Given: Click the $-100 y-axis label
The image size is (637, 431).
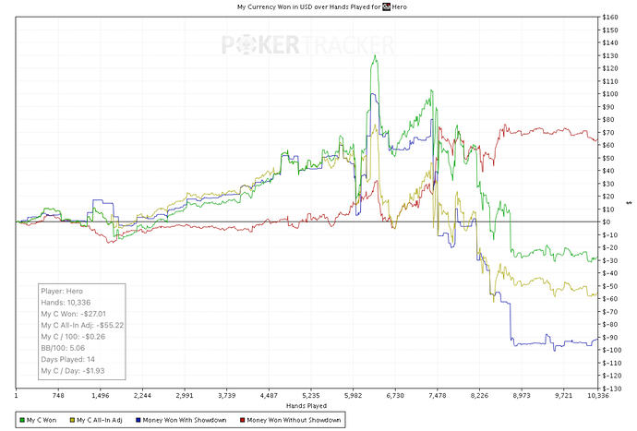Looking at the screenshot, I should pyautogui.click(x=611, y=350).
